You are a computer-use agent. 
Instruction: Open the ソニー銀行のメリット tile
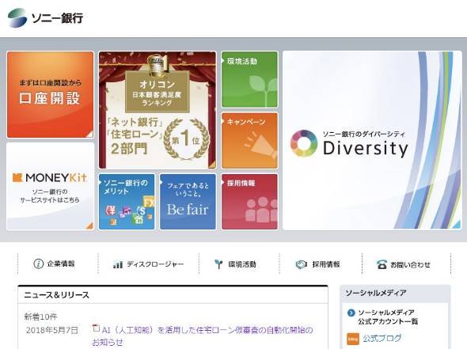(x=127, y=202)
